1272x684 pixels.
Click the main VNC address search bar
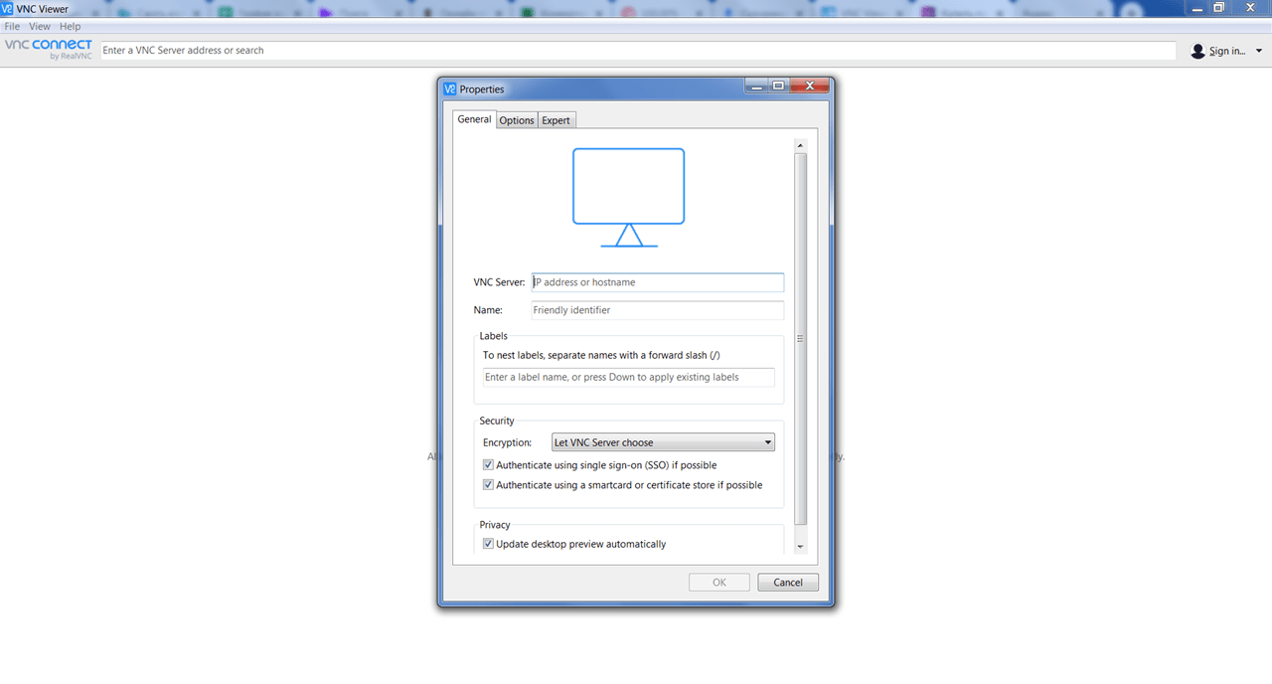(x=638, y=51)
